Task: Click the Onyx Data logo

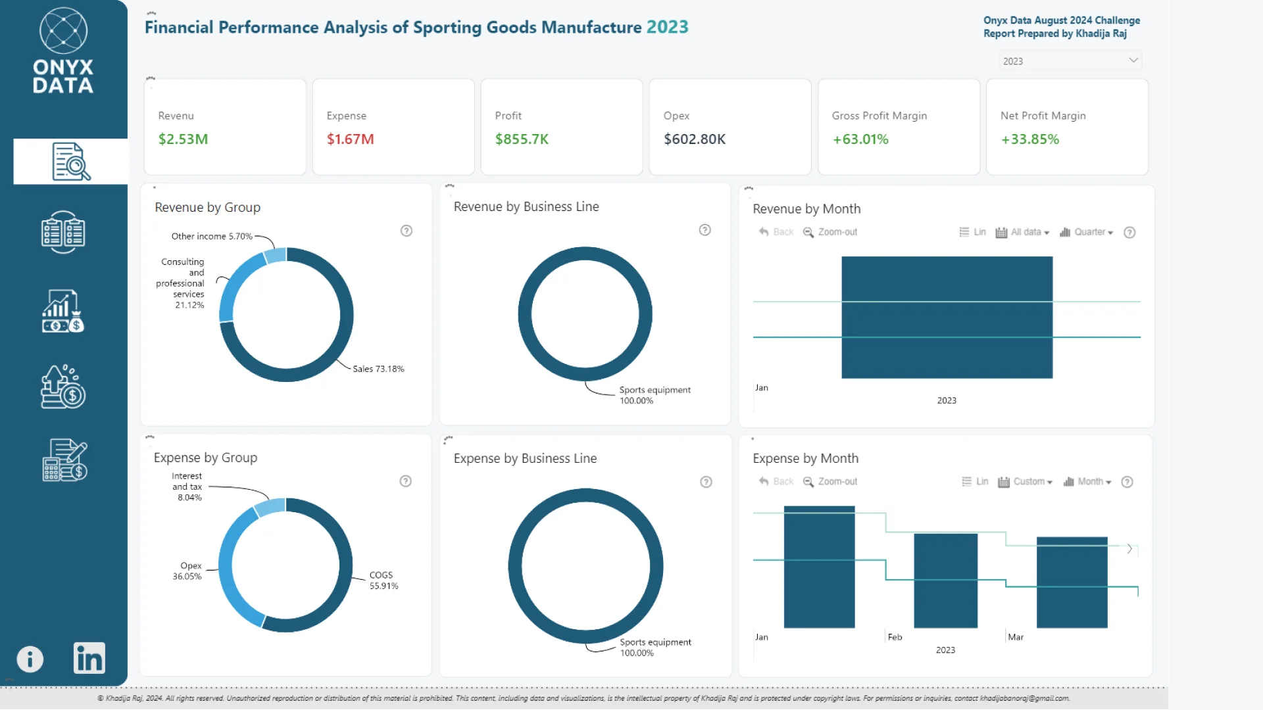Action: (x=63, y=51)
